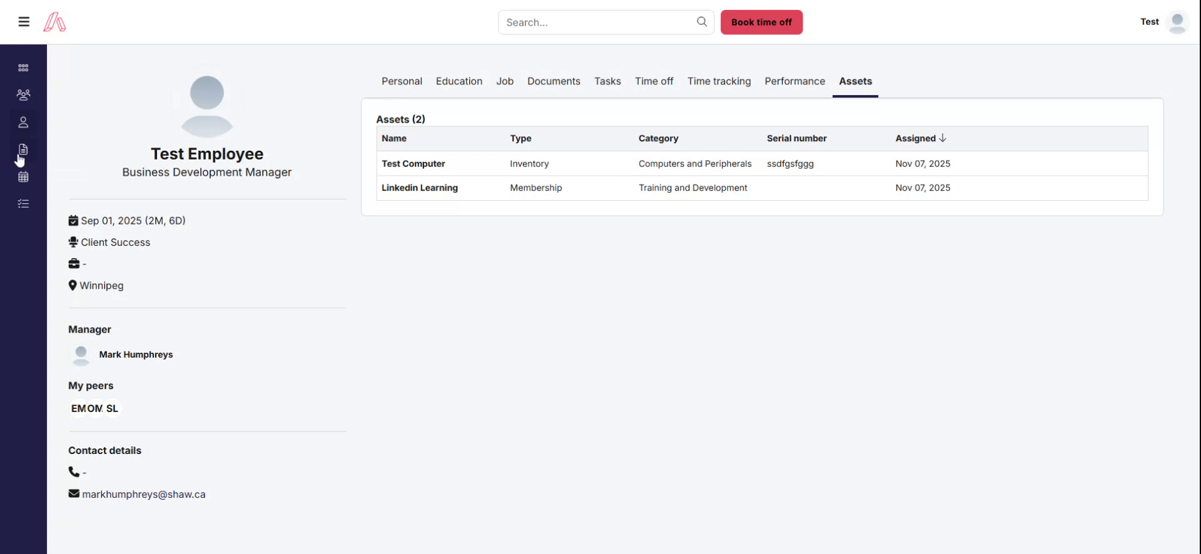
Task: Click the Test user name at top
Action: 1149,22
